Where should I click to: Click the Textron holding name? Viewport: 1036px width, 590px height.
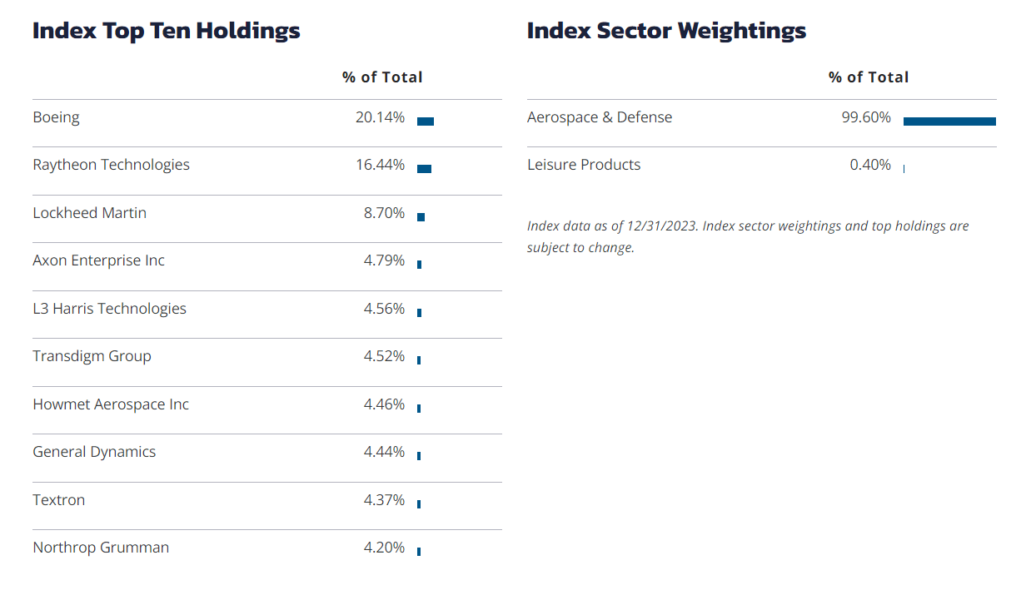(x=58, y=500)
